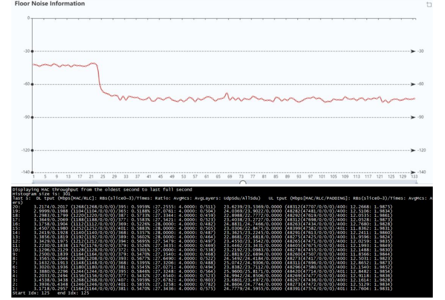The image size is (445, 300).
Task: Click the dot at left -90 gridline start
Action: point(32,117)
